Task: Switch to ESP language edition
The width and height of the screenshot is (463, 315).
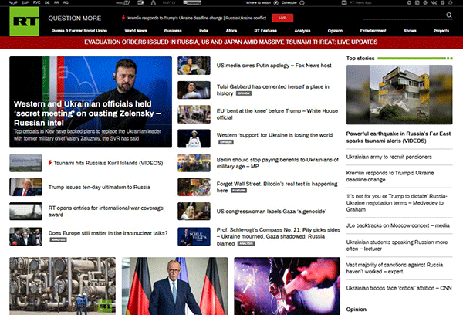Action: (25, 2)
